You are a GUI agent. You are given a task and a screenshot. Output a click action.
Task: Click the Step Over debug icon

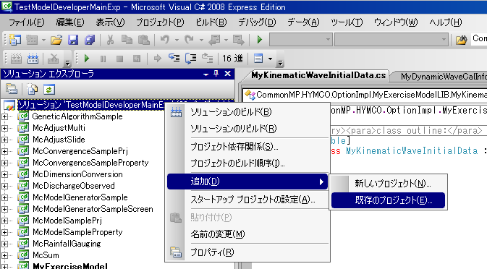pyautogui.click(x=191, y=58)
